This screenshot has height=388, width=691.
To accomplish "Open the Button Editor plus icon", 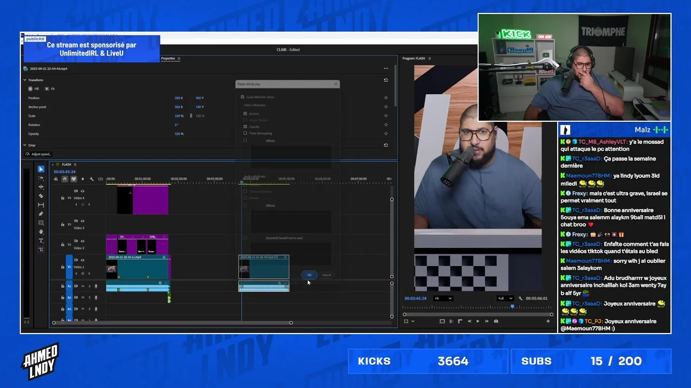I will coord(548,321).
